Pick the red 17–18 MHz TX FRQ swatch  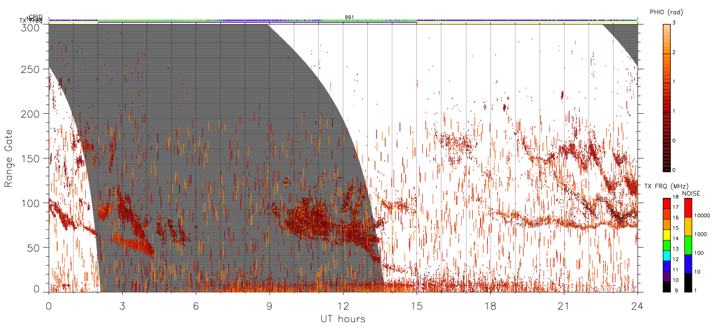tap(666, 203)
